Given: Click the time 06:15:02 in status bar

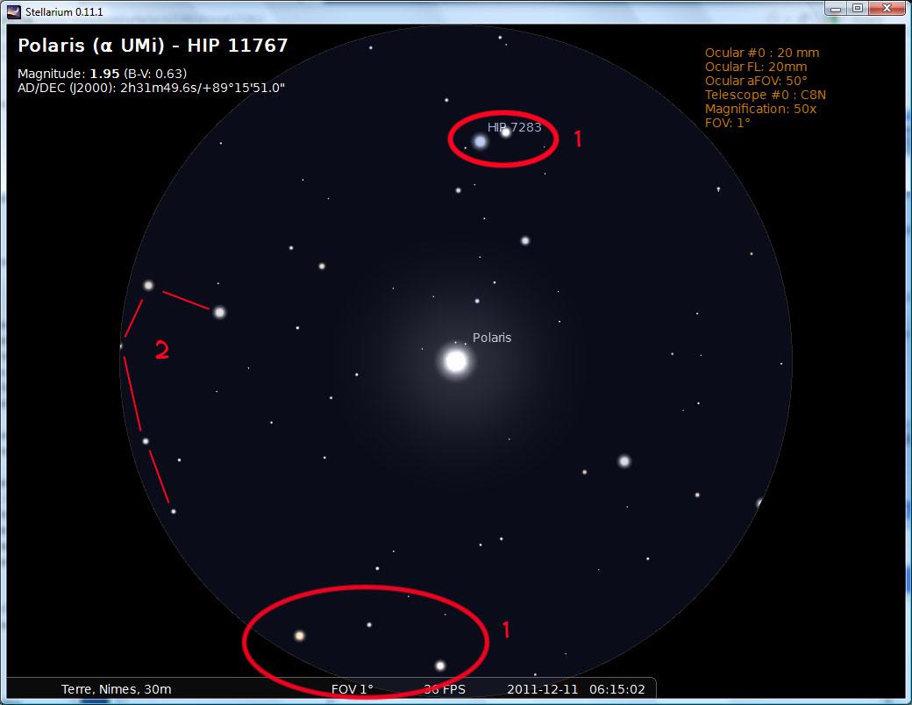Looking at the screenshot, I should tap(617, 689).
